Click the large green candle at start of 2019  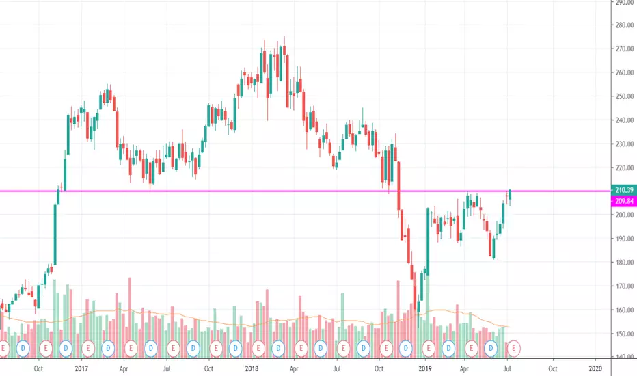click(x=428, y=241)
